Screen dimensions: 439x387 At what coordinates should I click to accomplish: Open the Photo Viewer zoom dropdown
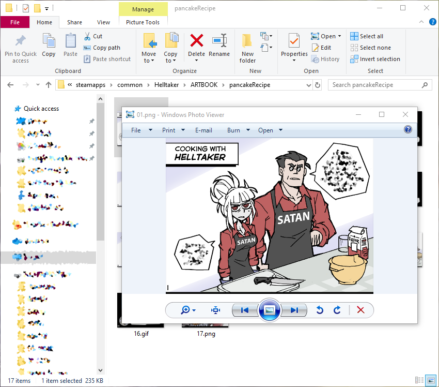[x=194, y=310]
